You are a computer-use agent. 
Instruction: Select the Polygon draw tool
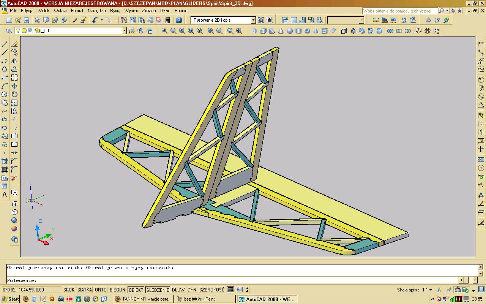tap(5, 69)
